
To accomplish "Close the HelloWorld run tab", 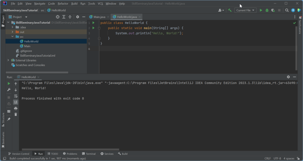I will [38, 77].
